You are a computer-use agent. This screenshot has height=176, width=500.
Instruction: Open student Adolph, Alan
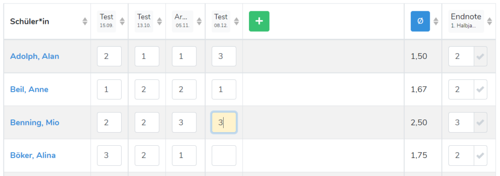click(35, 57)
